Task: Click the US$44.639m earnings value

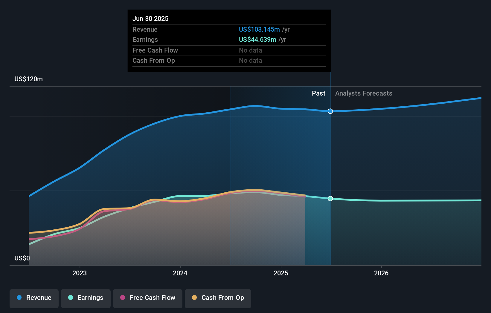Action: coord(257,40)
